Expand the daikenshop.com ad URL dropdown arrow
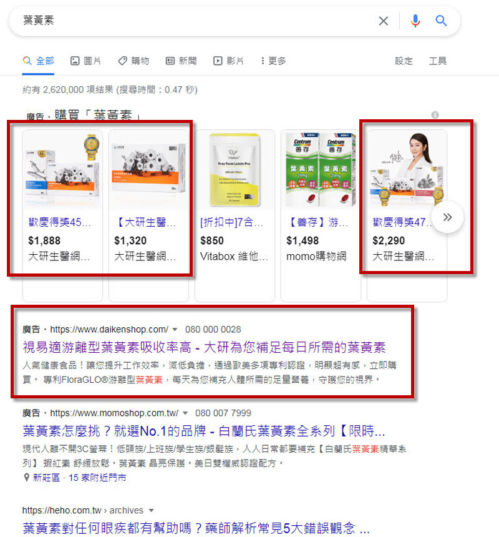Viewport: 499px width, 537px height. coord(175,330)
